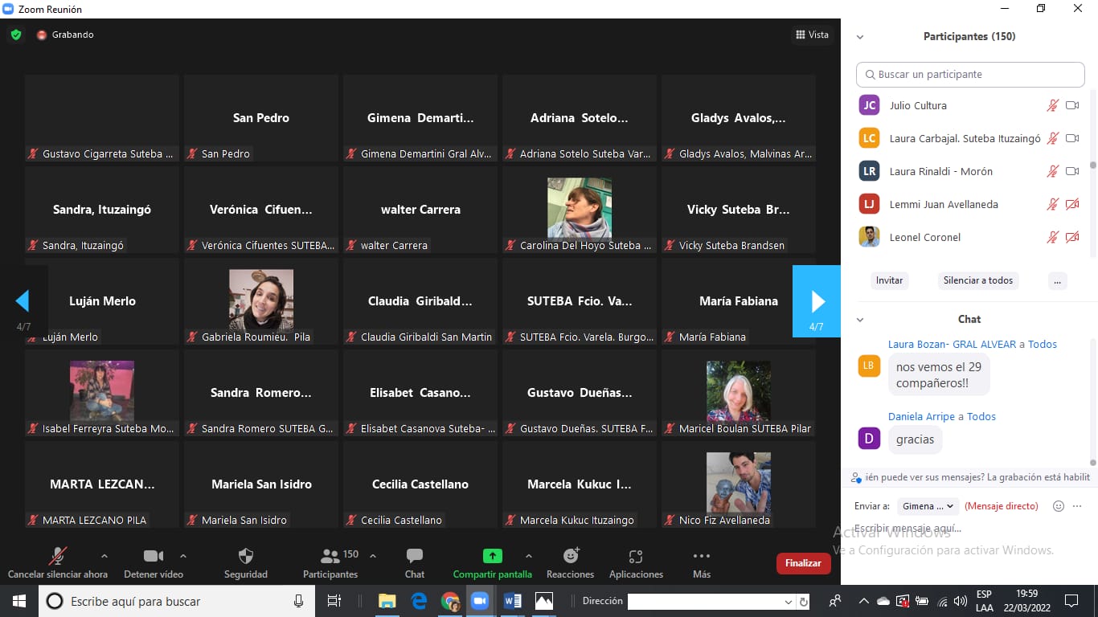
Task: Open the Seguridad shield icon
Action: tap(246, 556)
